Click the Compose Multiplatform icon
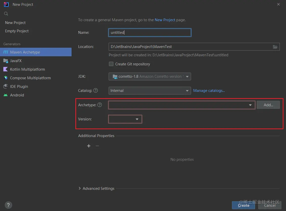 [x=6, y=78]
